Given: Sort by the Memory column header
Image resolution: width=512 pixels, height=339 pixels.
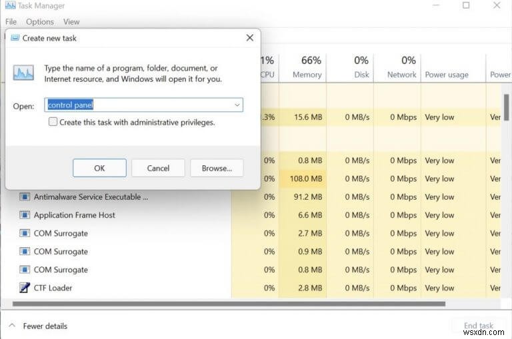Looking at the screenshot, I should (303, 67).
